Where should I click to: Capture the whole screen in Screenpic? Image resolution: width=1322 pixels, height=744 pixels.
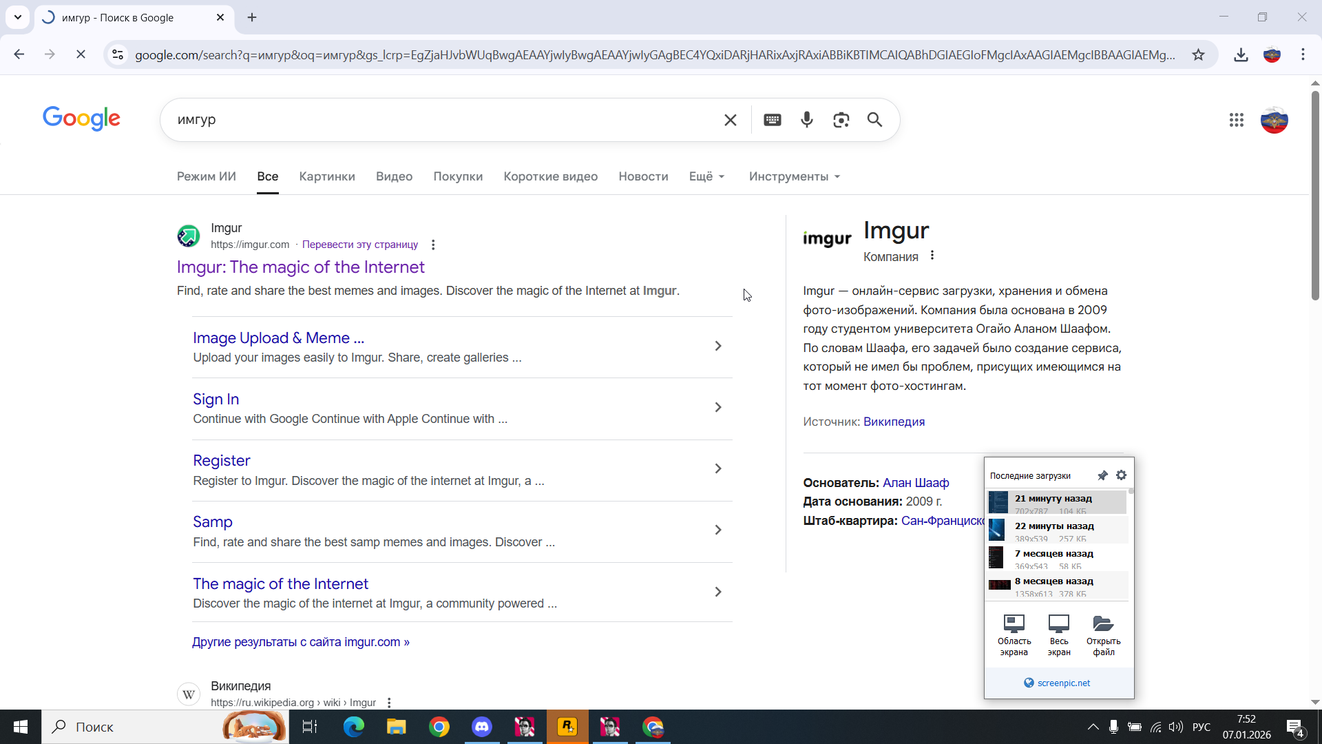click(1058, 634)
